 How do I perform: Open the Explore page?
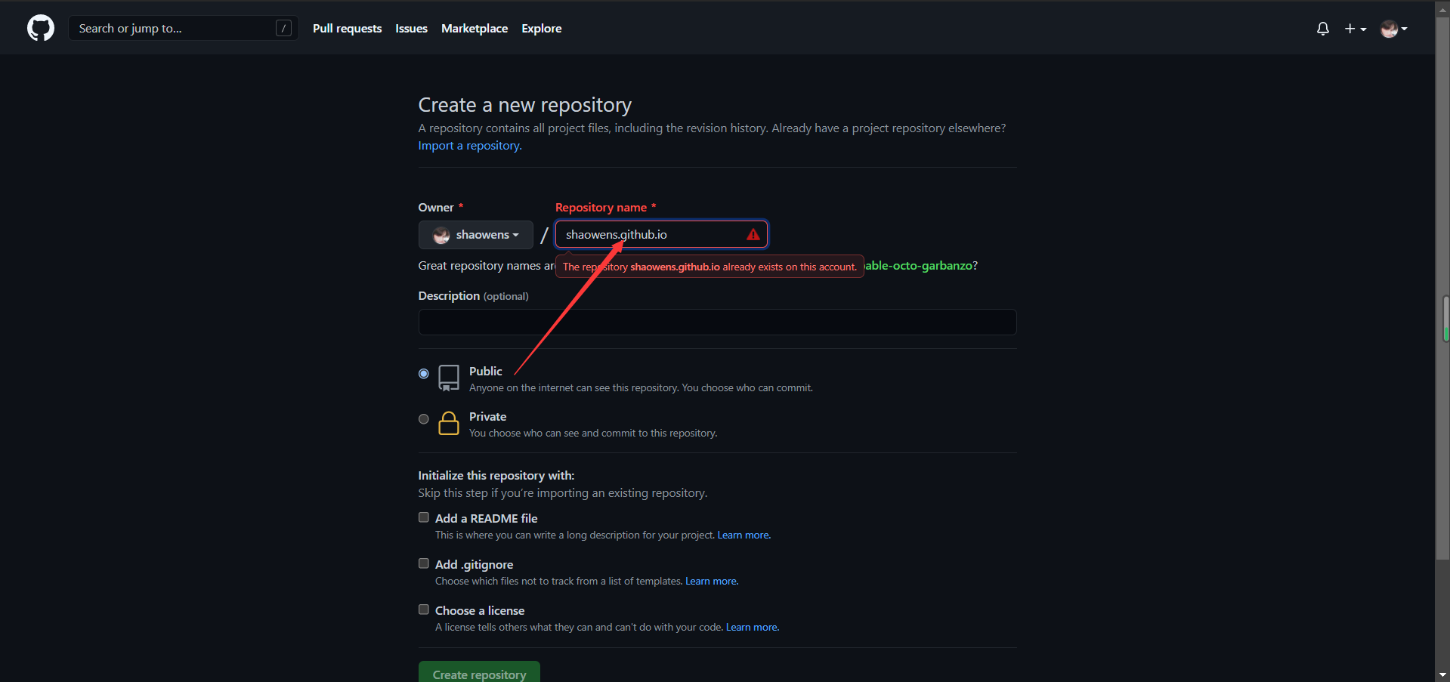click(x=541, y=29)
